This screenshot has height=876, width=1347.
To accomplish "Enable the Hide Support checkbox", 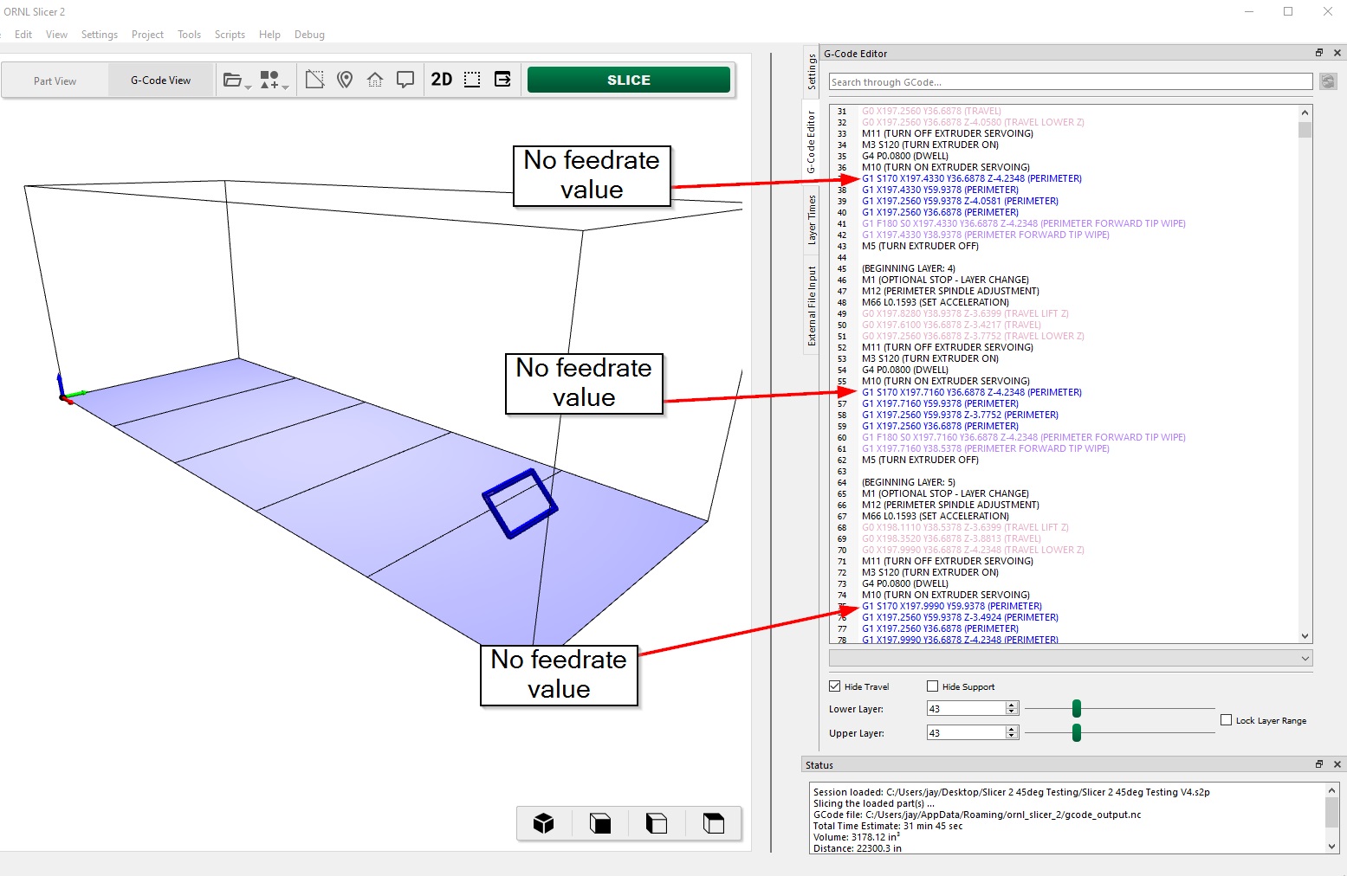I will 933,686.
